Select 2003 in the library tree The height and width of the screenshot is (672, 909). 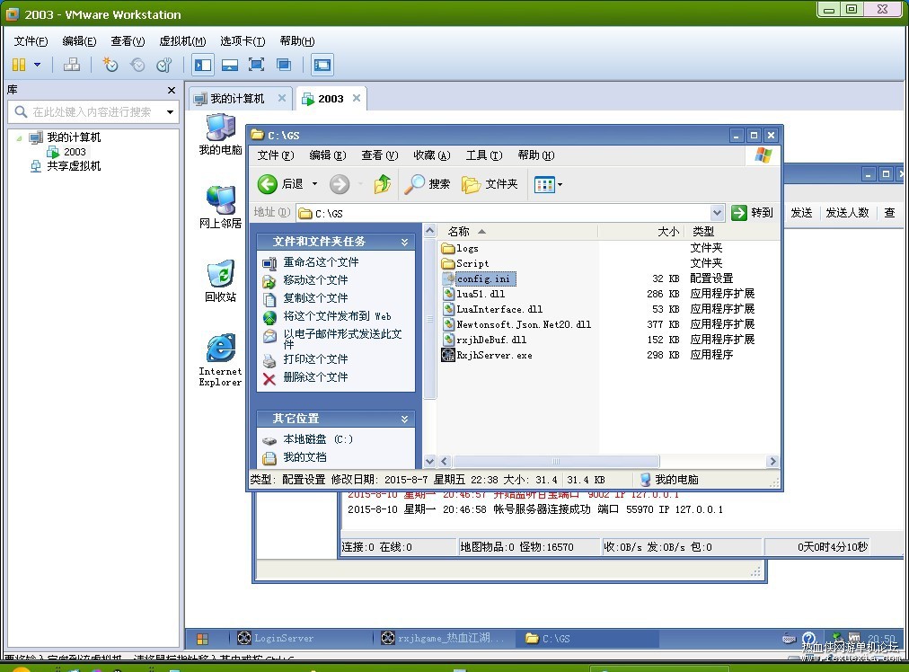click(x=75, y=152)
